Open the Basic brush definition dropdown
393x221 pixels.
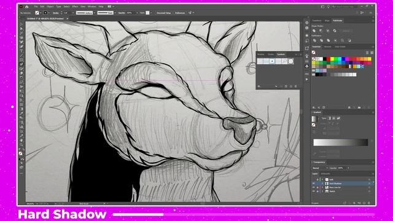[x=115, y=13]
